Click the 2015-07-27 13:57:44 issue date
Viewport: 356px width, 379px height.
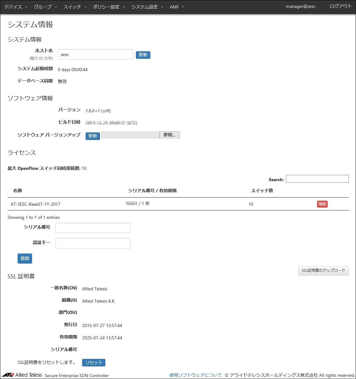point(102,326)
